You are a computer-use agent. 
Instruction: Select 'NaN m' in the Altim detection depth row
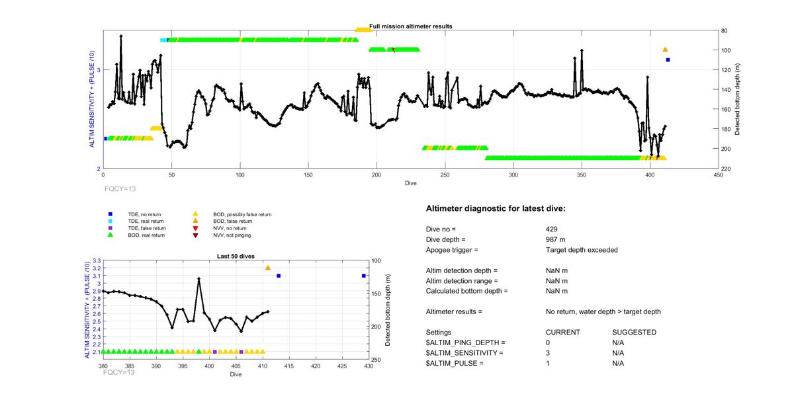(557, 270)
